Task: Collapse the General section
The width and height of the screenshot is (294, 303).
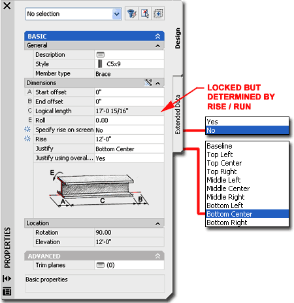Action: (x=157, y=46)
